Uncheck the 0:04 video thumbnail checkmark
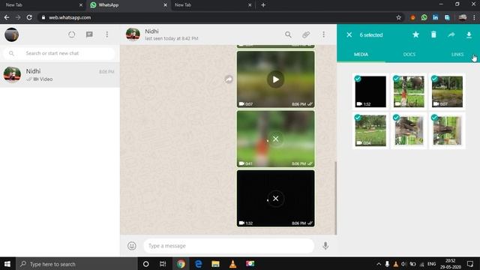480x270 pixels. click(358, 118)
